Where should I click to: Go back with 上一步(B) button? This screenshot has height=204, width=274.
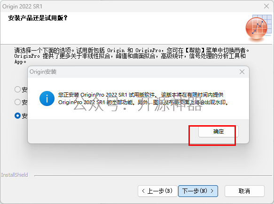coord(157,191)
